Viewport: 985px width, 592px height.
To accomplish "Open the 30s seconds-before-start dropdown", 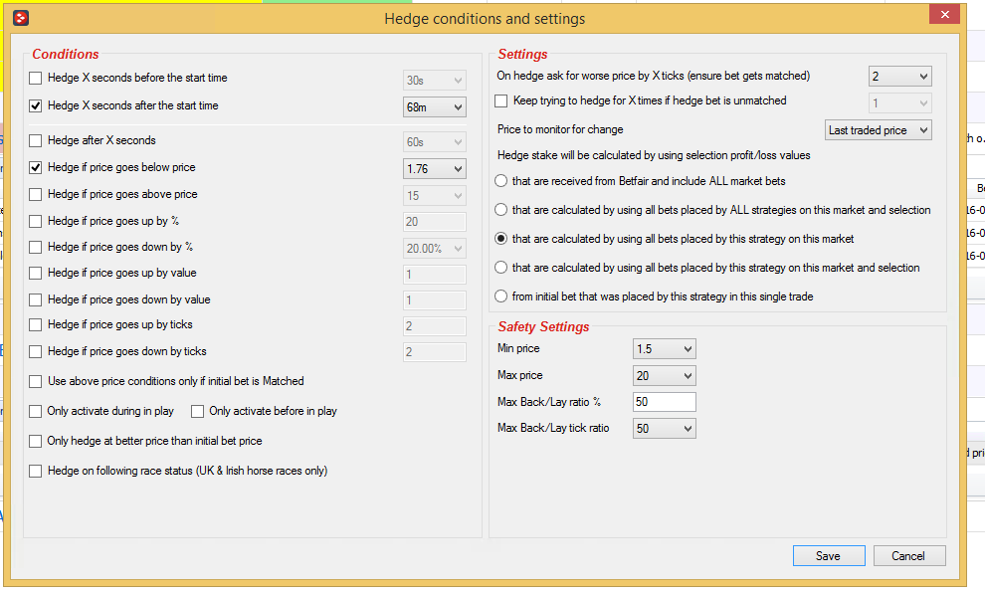I will (x=435, y=80).
